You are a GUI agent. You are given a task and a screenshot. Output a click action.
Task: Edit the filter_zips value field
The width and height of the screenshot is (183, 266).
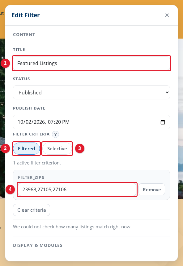[77, 189]
